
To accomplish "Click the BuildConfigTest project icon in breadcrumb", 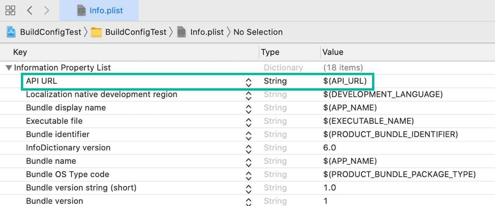I will pyautogui.click(x=11, y=32).
